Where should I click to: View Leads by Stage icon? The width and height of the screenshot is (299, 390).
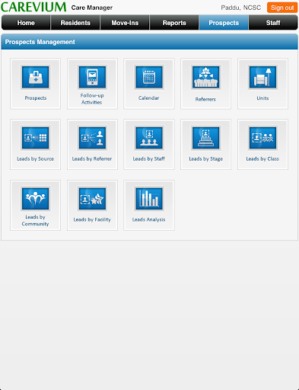pyautogui.click(x=205, y=138)
